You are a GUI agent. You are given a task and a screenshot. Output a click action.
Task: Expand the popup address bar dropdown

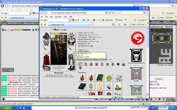106,13
